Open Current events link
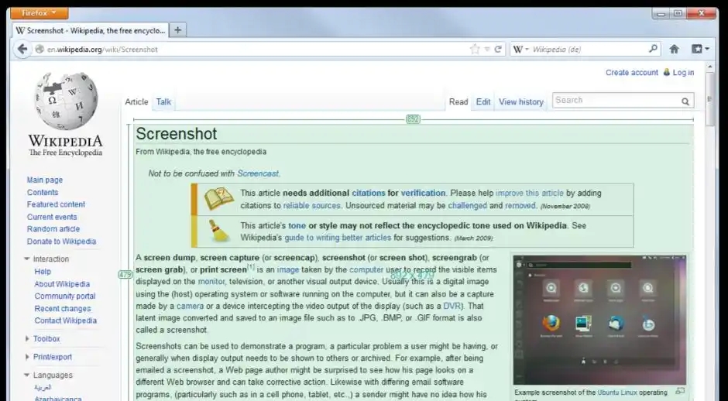 tap(52, 217)
